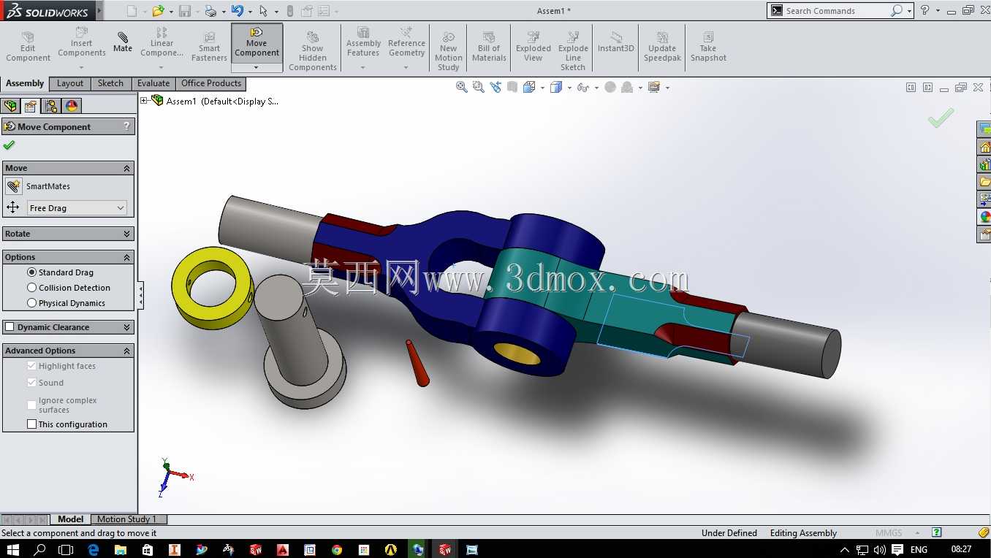Tick the Dynamic Clearance checkbox
The height and width of the screenshot is (558, 991).
pos(10,326)
